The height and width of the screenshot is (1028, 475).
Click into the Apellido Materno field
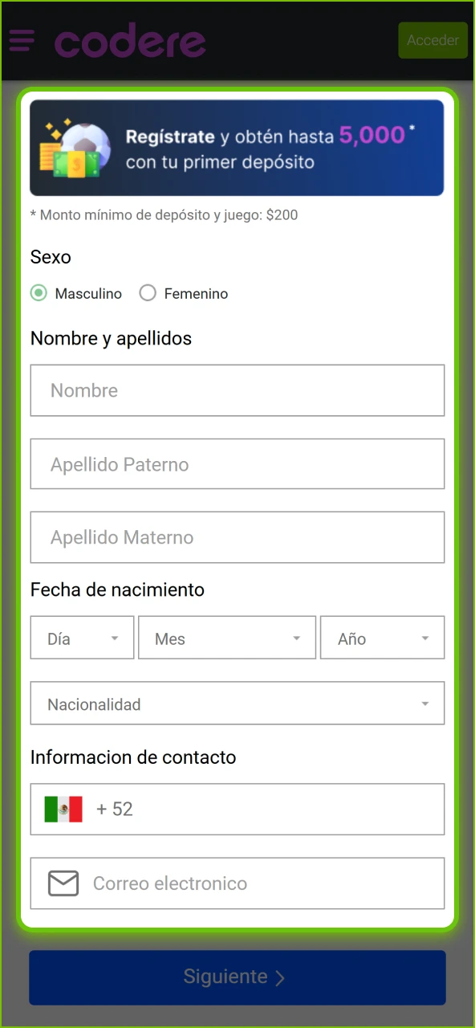coord(237,537)
